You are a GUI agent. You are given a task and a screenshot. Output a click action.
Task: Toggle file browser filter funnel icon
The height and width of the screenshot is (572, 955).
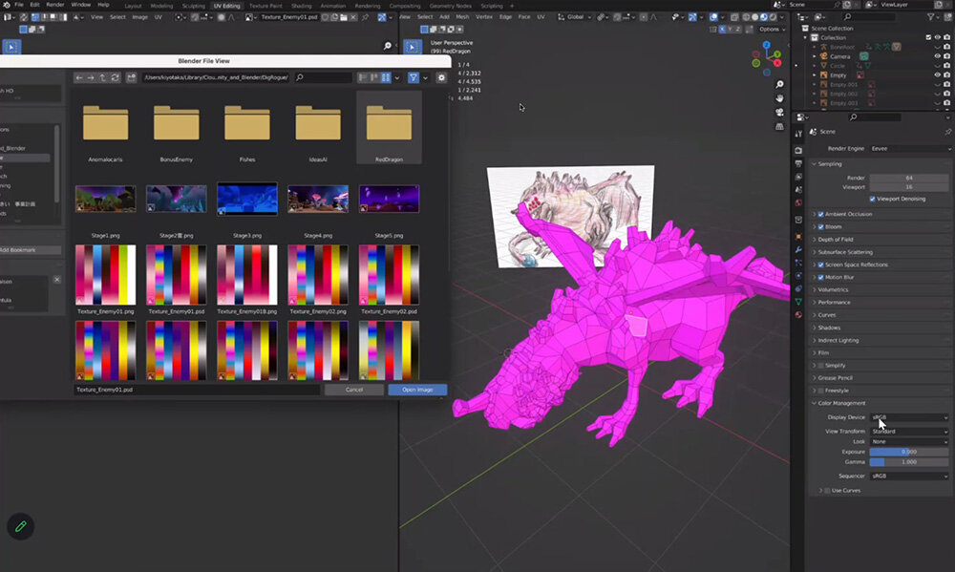click(413, 77)
